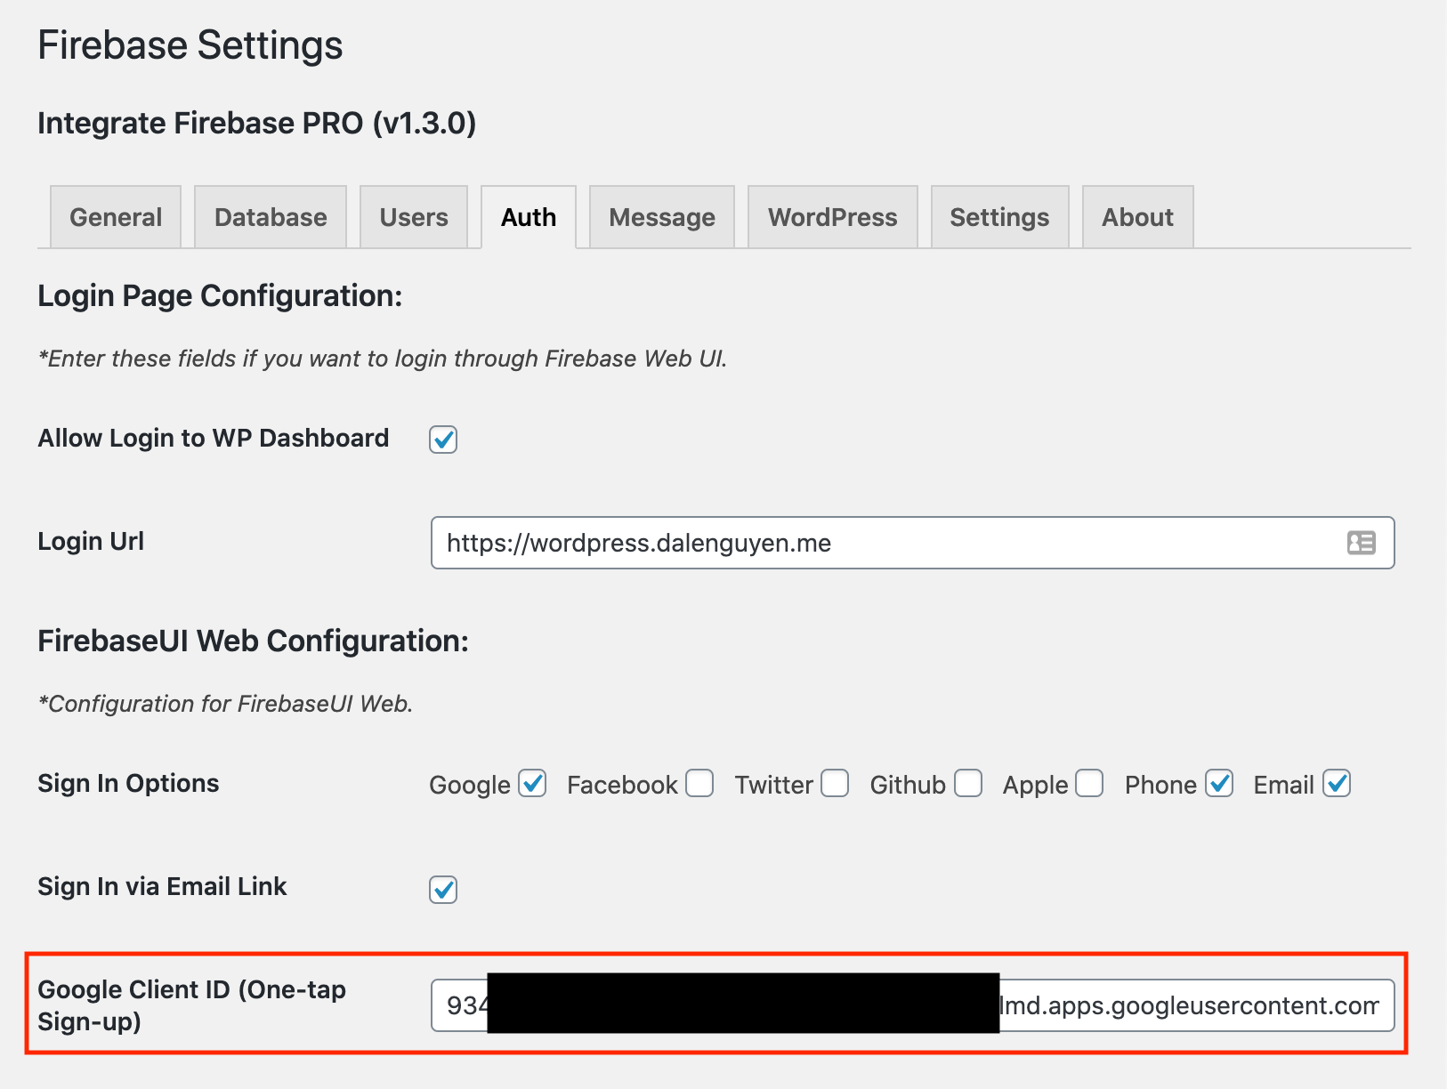Open the WordPress tab
Screen dimensions: 1447x1089
(833, 217)
